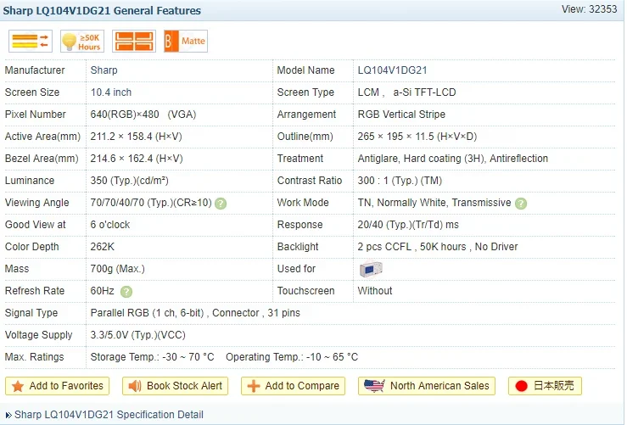Click the orange dual-panel layout icon
Screen dimensions: 627x425
[134, 42]
